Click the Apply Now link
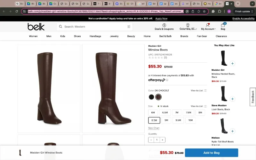256x160 pixels. coord(161,19)
